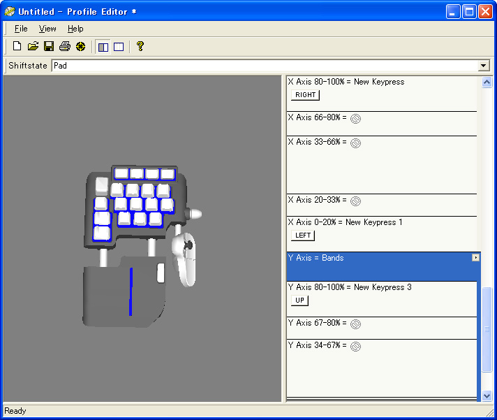Click unassigned icon for X Axis 33-66%
The height and width of the screenshot is (420, 497).
tap(355, 143)
